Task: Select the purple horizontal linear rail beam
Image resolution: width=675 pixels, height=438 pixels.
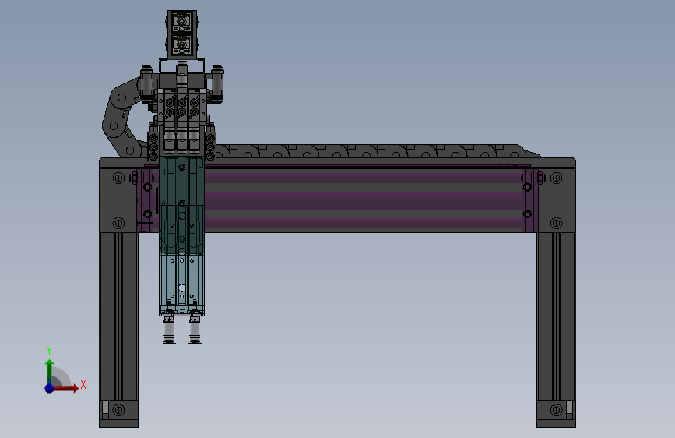Action: [x=363, y=200]
